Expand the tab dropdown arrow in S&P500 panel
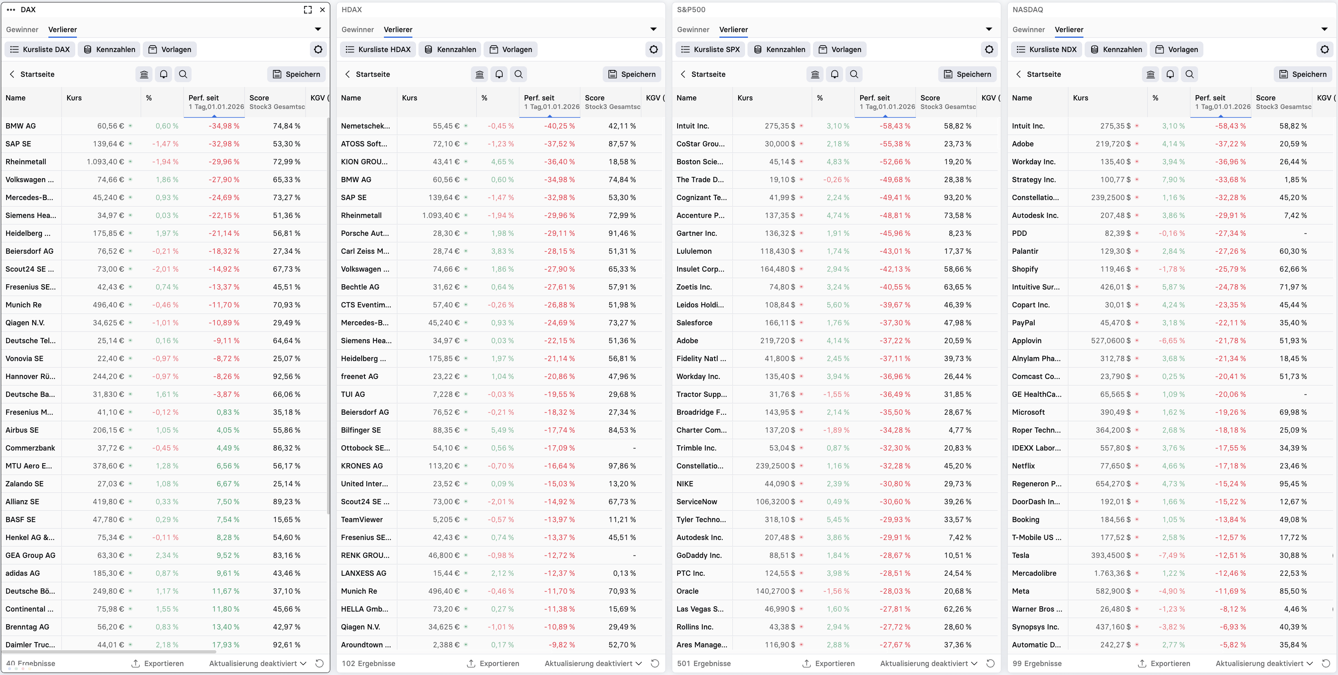The width and height of the screenshot is (1338, 675). (x=989, y=29)
